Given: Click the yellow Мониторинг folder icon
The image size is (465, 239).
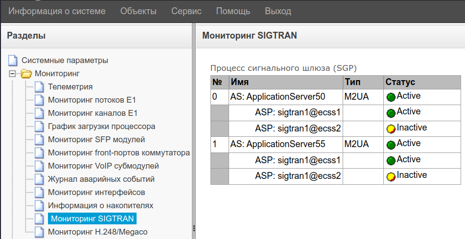Looking at the screenshot, I should [x=26, y=74].
